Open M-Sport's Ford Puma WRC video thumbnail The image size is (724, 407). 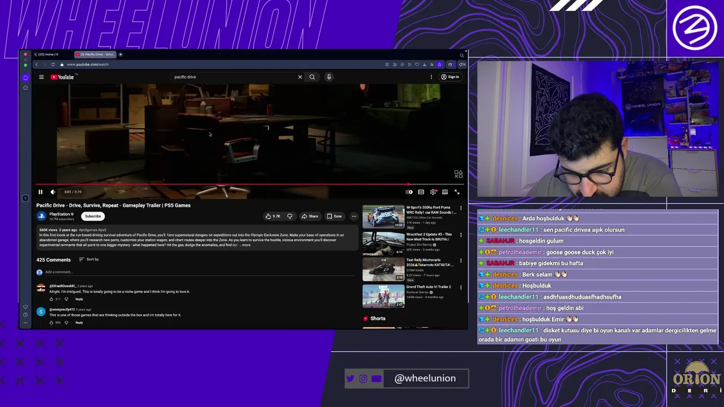pos(383,217)
